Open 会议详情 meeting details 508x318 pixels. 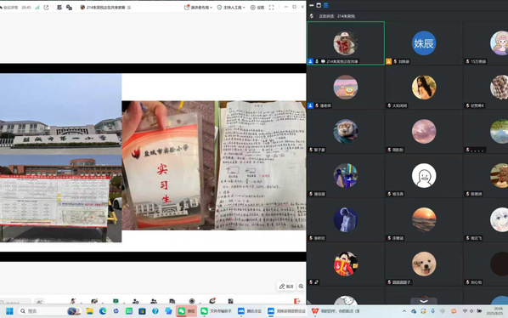tap(9, 7)
